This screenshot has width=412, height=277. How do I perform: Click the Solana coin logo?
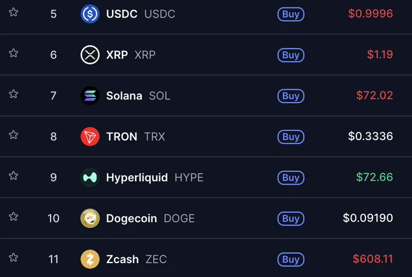click(x=90, y=96)
